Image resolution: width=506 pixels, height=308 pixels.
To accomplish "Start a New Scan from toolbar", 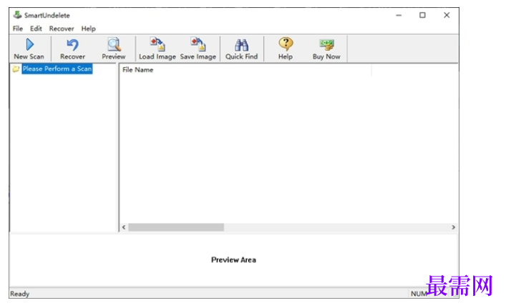I will [29, 49].
